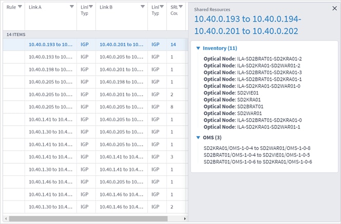341x224 pixels.
Task: Click Optical Node ILA-SD2KRA01-SD2WAR01-0 entry
Action: tap(252, 86)
